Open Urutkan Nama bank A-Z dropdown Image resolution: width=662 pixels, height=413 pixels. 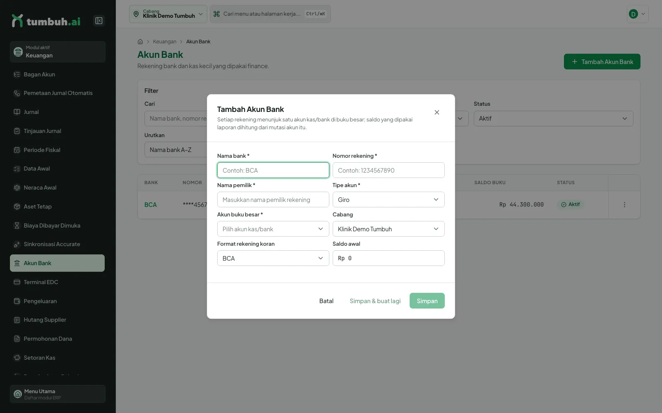176,150
